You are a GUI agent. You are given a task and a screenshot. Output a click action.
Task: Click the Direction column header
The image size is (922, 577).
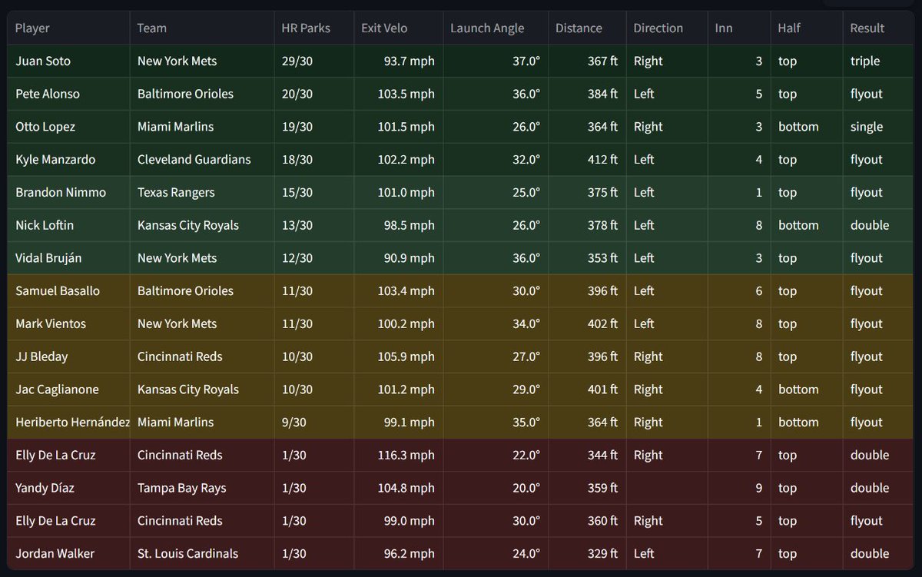[666, 28]
